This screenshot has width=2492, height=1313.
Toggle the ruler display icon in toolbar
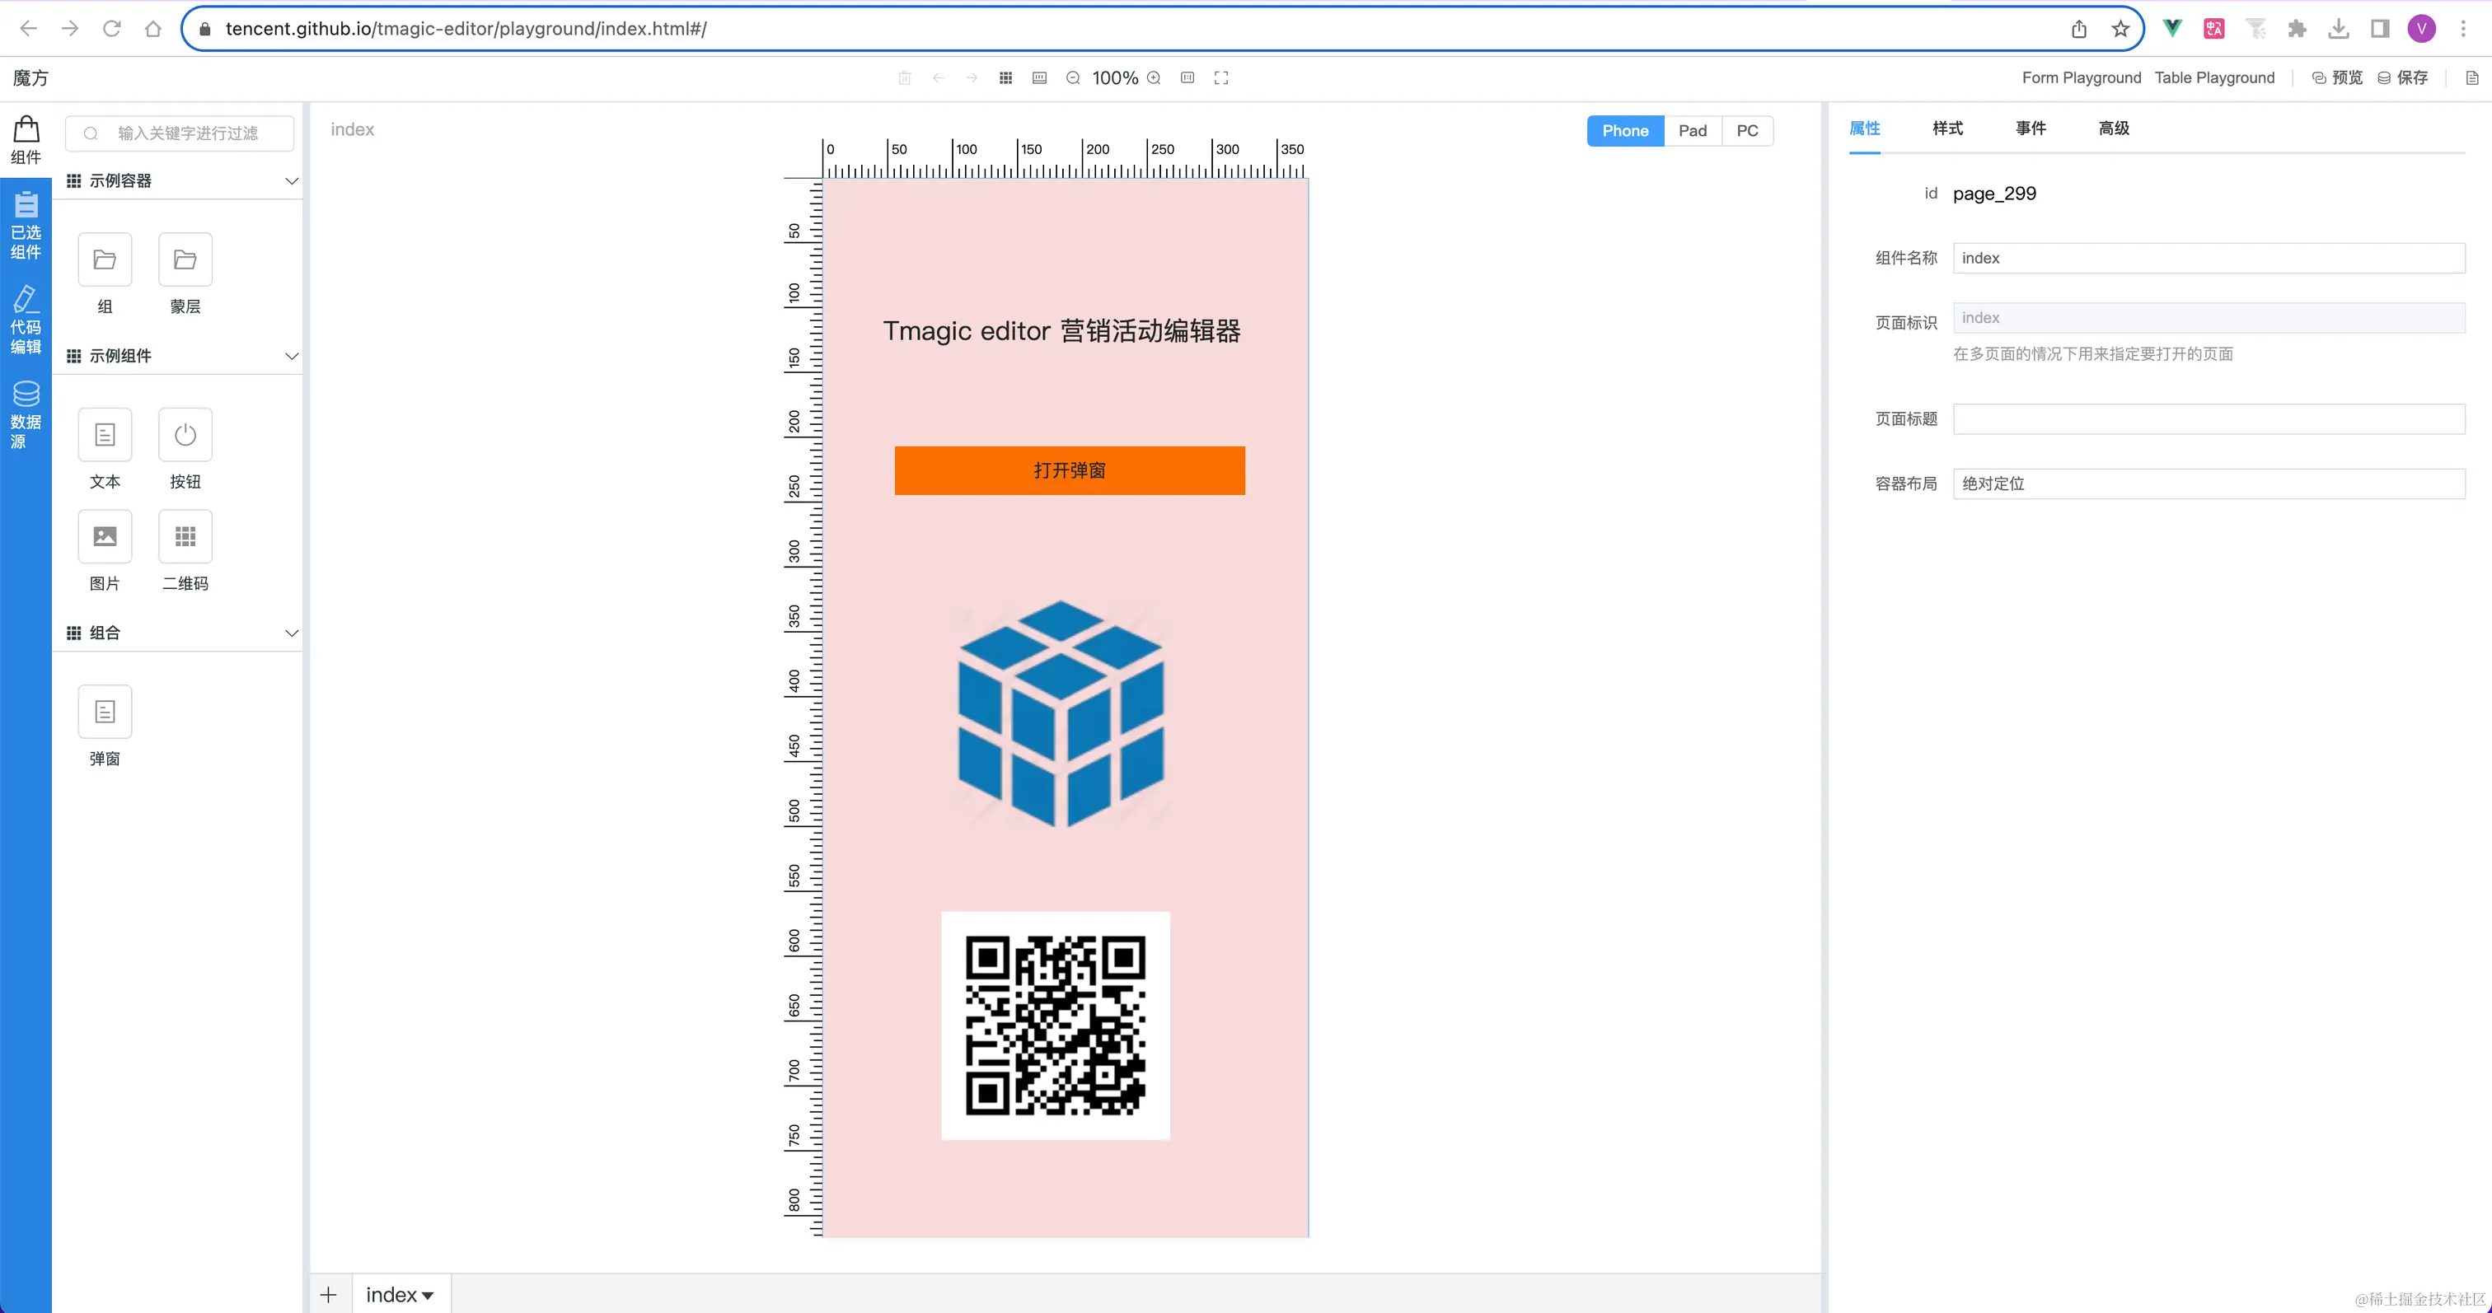tap(1040, 78)
